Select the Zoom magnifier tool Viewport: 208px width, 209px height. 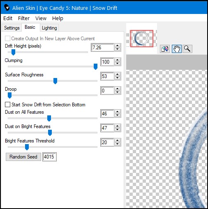coord(187,49)
